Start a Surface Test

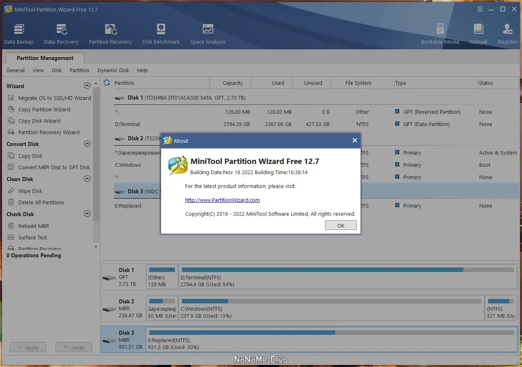coord(28,237)
